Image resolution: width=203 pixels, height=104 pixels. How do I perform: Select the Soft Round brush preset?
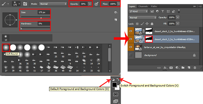point(6,47)
